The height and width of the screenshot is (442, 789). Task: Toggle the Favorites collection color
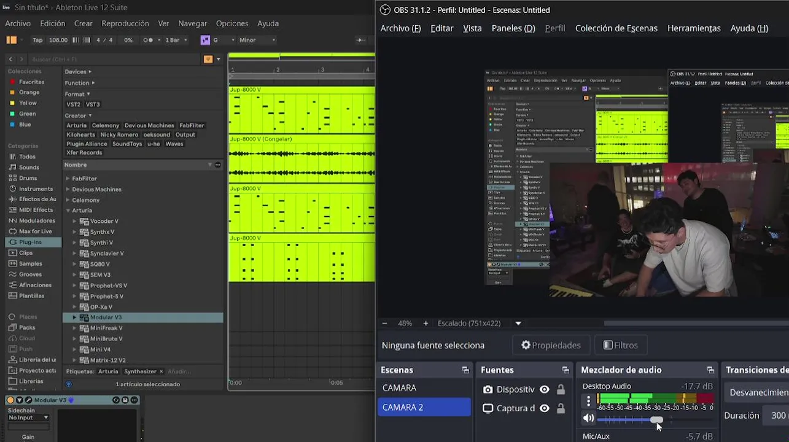pos(11,82)
